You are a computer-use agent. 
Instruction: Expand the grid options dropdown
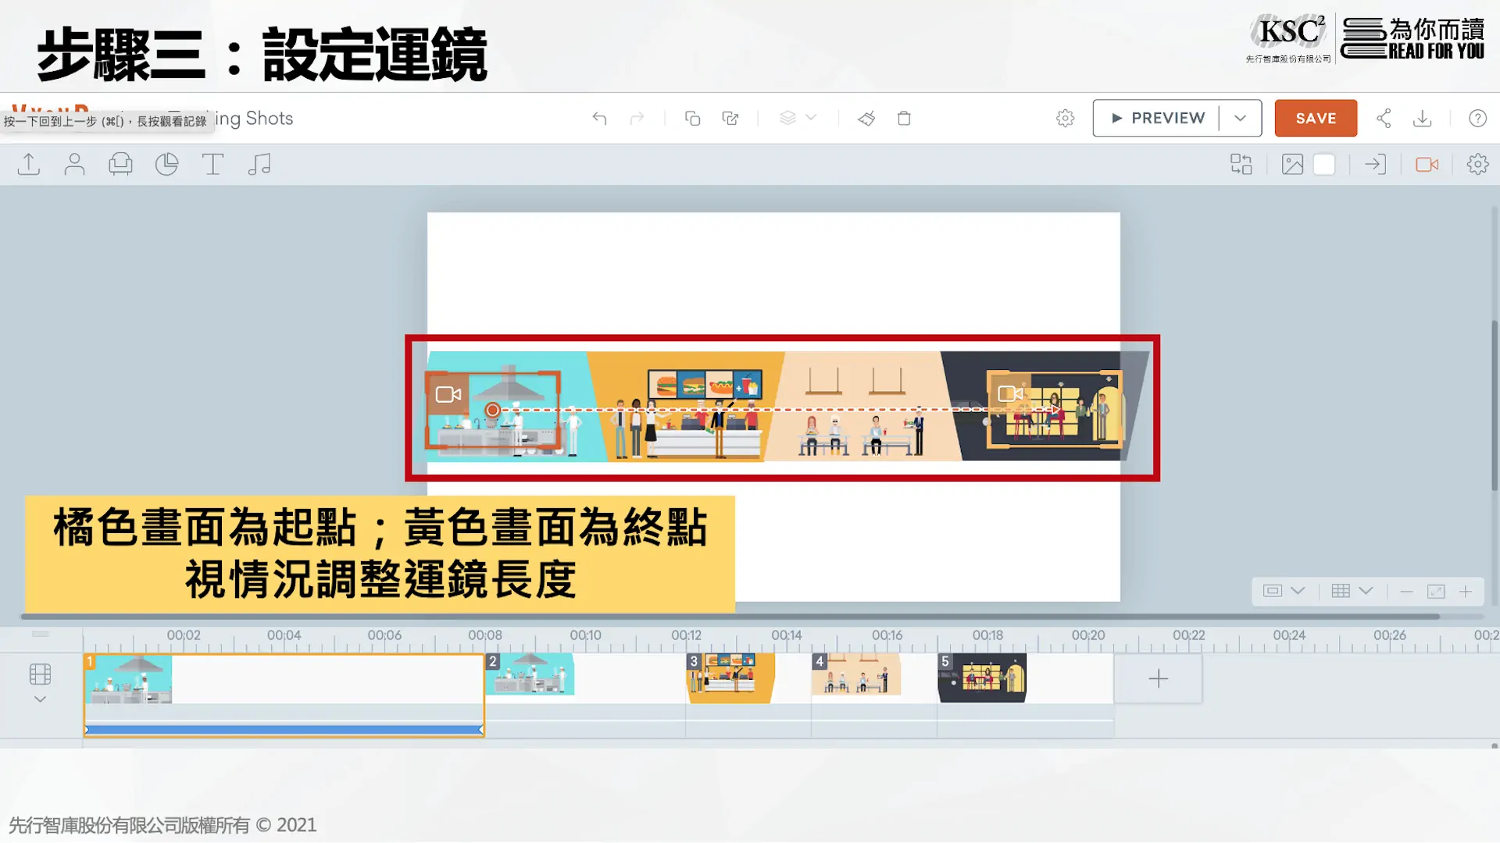(1366, 591)
